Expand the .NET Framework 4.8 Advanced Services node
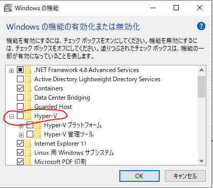The height and width of the screenshot is (188, 213). (11, 70)
